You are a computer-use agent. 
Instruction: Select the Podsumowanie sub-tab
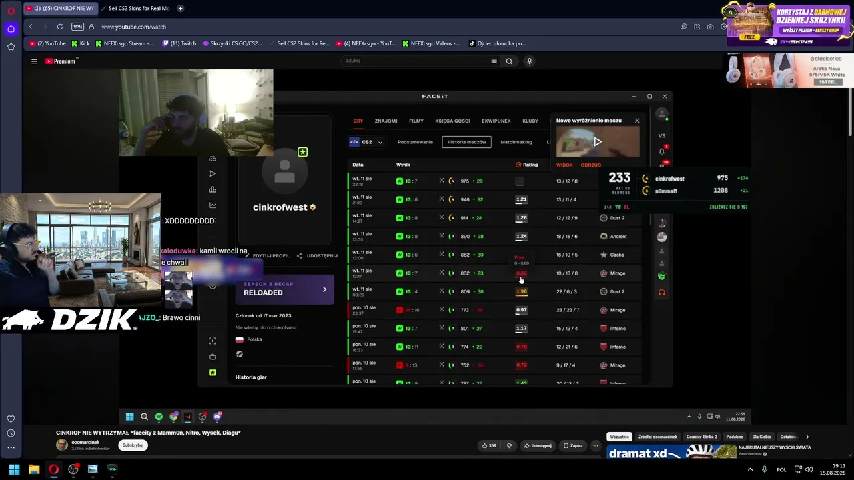point(415,142)
